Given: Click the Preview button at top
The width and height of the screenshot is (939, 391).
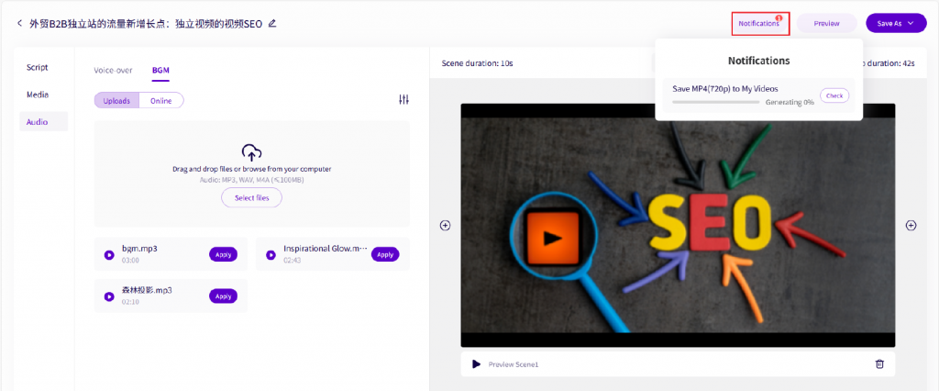Looking at the screenshot, I should (826, 23).
